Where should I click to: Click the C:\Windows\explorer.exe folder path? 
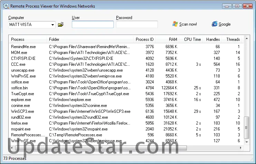tap(70, 100)
